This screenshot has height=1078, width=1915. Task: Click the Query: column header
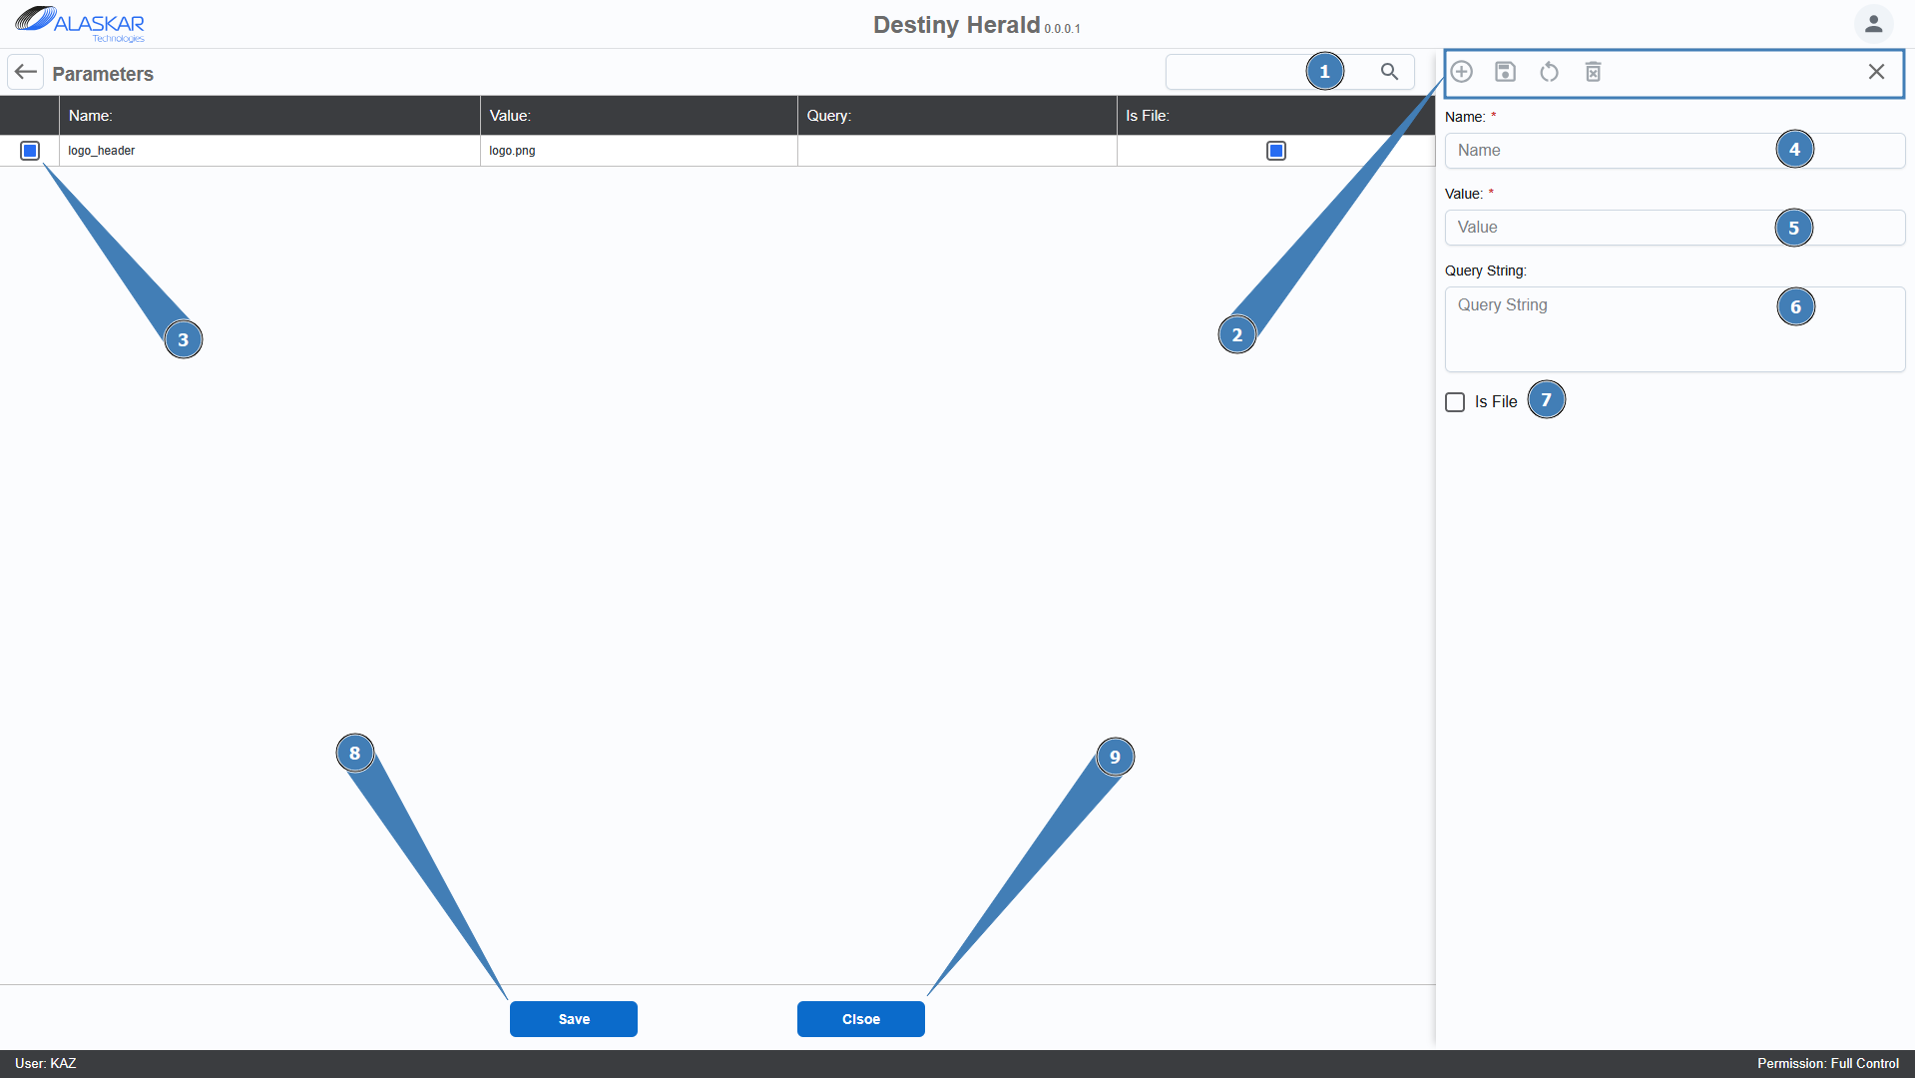coord(957,116)
